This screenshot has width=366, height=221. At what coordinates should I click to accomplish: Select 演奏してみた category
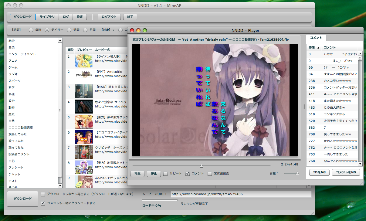click(32, 134)
